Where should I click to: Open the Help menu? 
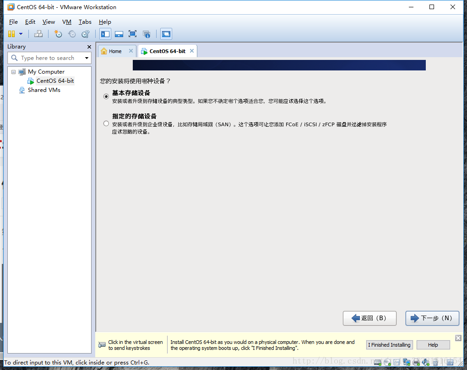click(x=105, y=21)
